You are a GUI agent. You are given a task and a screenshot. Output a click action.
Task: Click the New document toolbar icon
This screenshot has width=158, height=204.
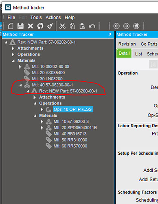pos(11,26)
